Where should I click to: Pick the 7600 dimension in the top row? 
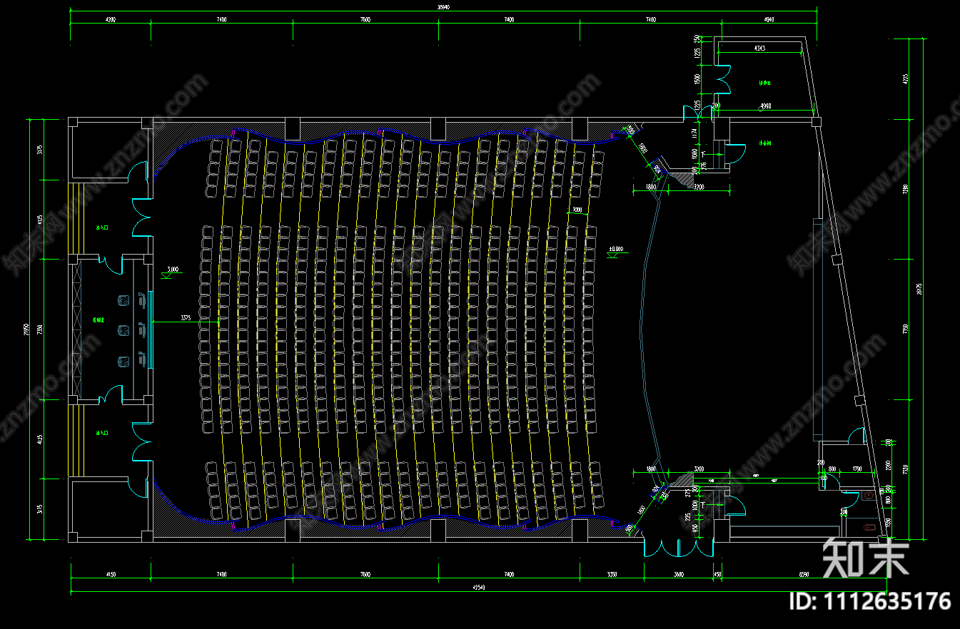365,20
